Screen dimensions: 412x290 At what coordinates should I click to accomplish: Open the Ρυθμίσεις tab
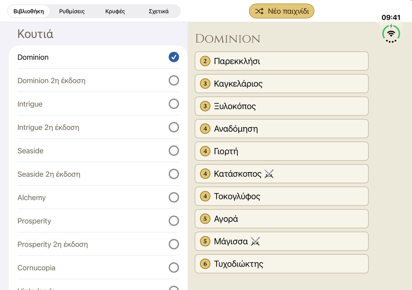72,11
